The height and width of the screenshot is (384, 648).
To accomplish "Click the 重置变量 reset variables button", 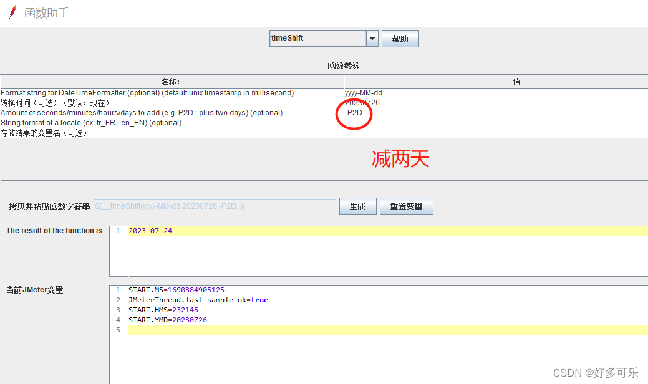I will pos(406,206).
